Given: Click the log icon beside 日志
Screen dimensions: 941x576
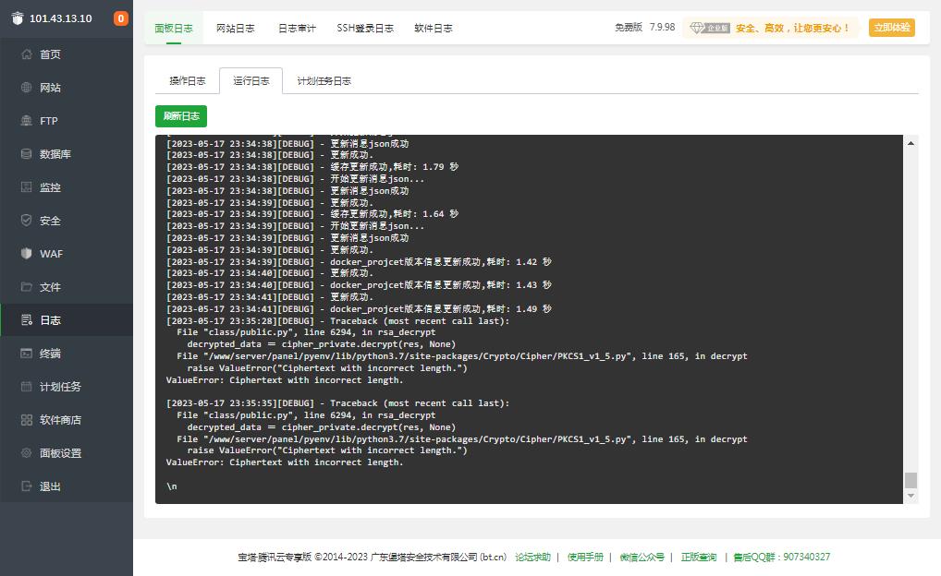Looking at the screenshot, I should click(x=27, y=320).
